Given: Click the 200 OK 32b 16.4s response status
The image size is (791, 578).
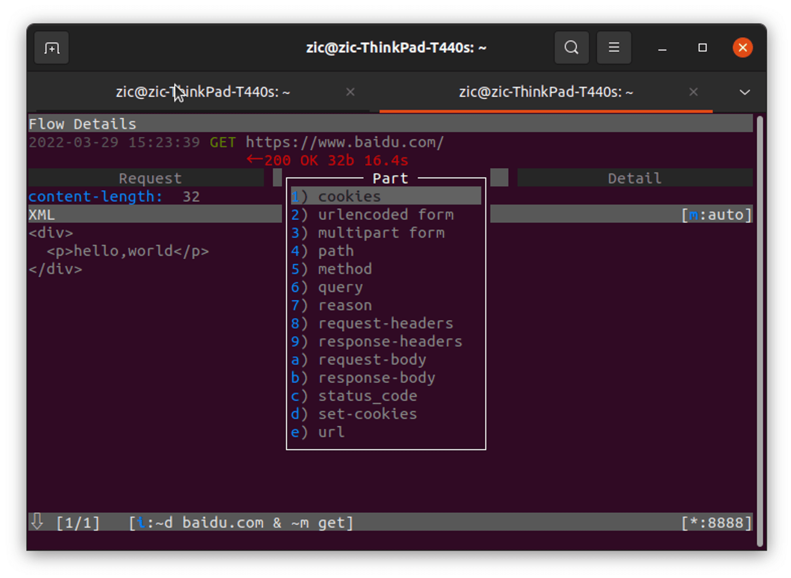Looking at the screenshot, I should click(x=327, y=160).
